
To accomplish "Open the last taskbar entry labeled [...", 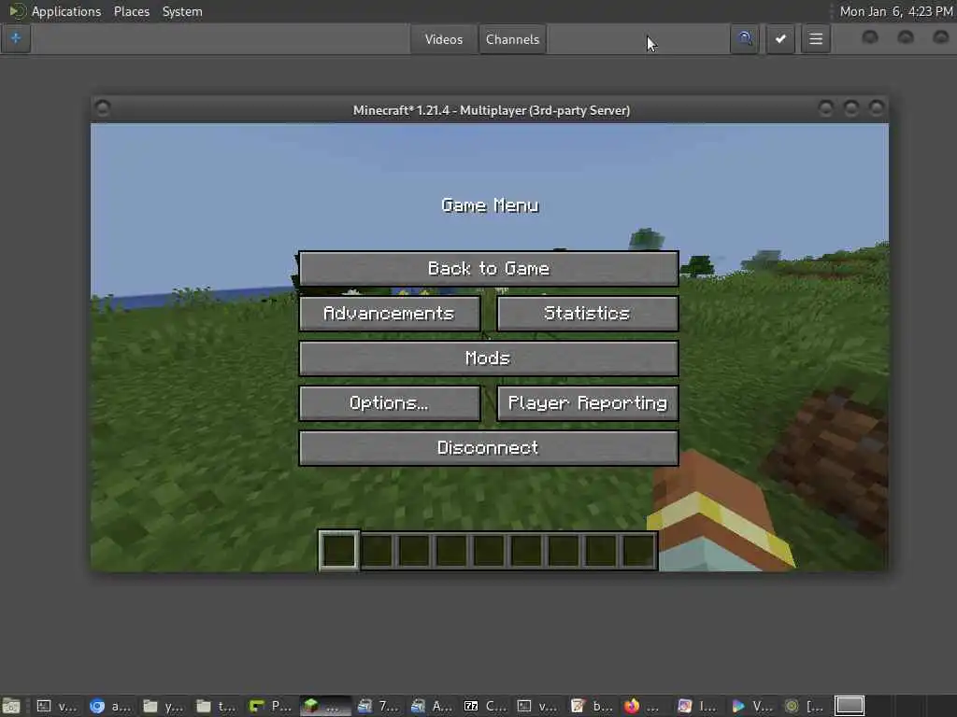I will (805, 706).
